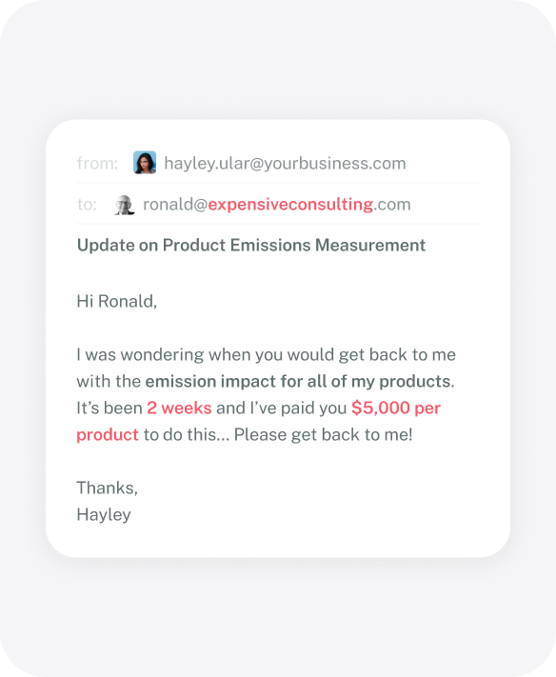Click the 'Hi Ronald,' greeting line

[x=117, y=302]
